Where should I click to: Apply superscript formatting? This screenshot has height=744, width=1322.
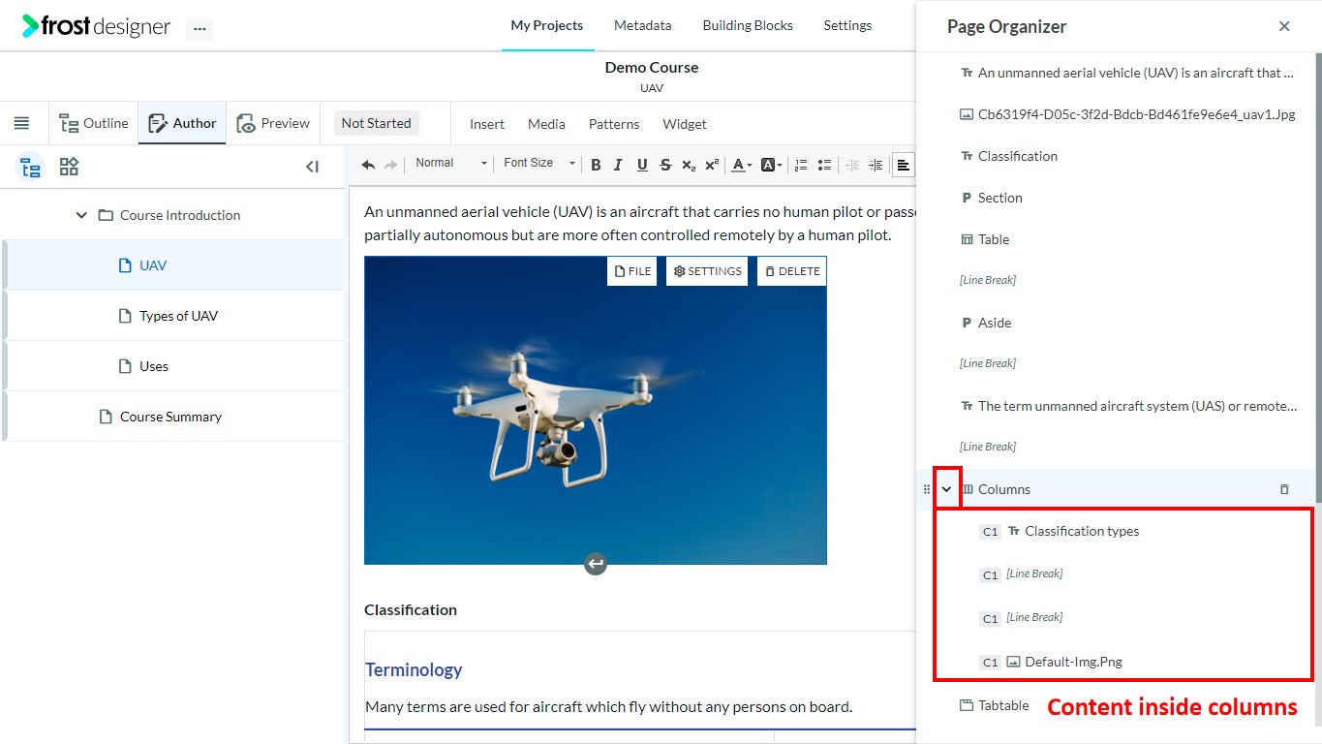pos(712,165)
